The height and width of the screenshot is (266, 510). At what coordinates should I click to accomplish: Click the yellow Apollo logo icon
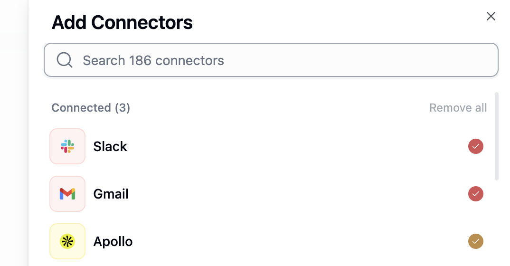(67, 241)
